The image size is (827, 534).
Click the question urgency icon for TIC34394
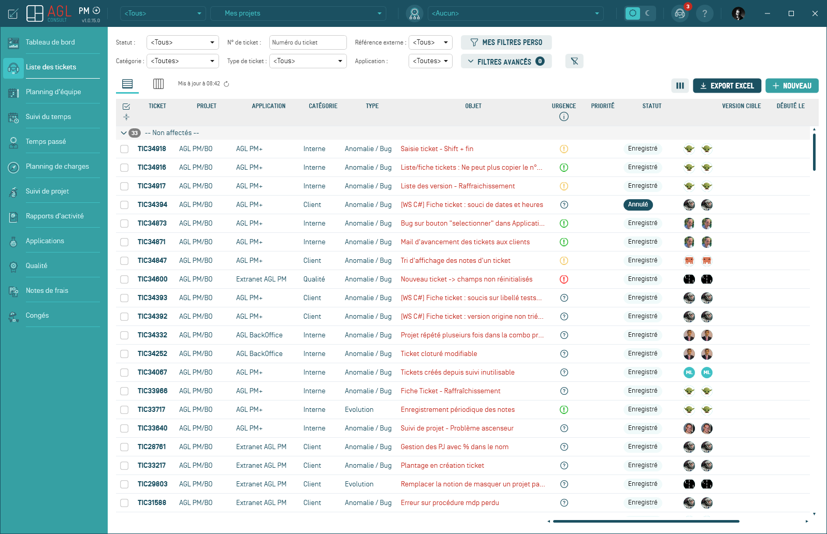pos(564,205)
